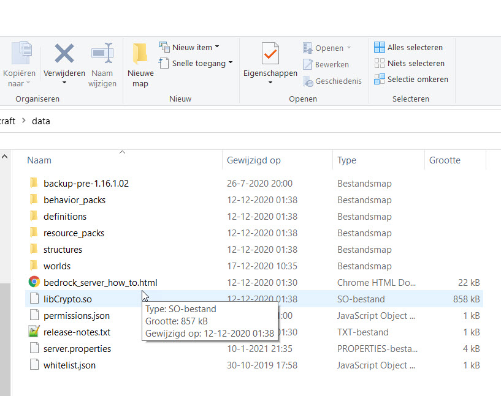This screenshot has width=501, height=396.
Task: Click the libCrypto.so file icon
Action: click(34, 299)
